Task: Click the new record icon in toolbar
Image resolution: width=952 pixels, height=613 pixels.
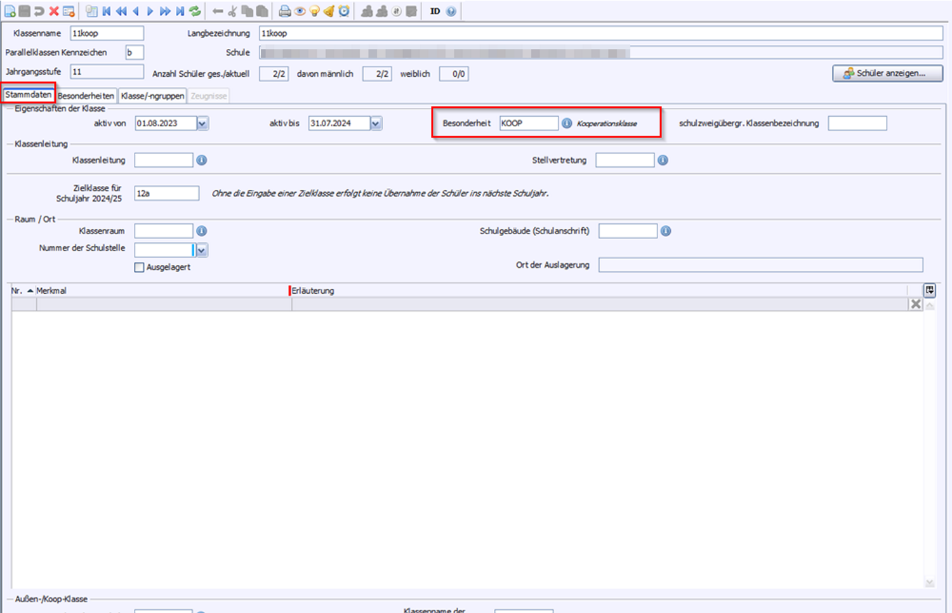Action: [x=10, y=11]
